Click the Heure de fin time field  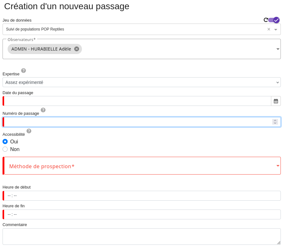click(x=141, y=215)
